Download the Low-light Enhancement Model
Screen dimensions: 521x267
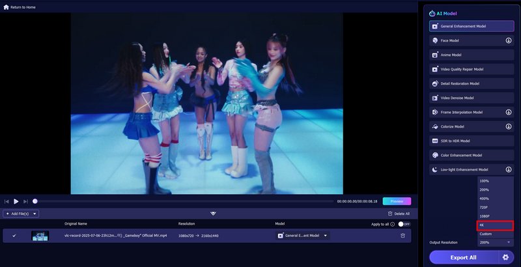pyautogui.click(x=509, y=169)
